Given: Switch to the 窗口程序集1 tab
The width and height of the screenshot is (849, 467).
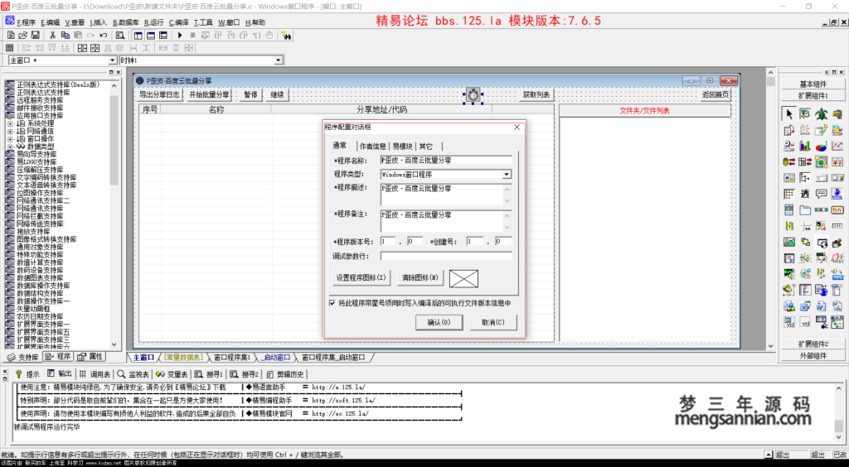Looking at the screenshot, I should pyautogui.click(x=232, y=358).
